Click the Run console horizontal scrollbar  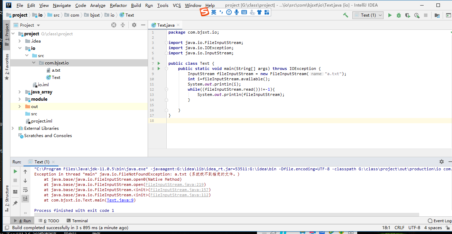[227, 215]
